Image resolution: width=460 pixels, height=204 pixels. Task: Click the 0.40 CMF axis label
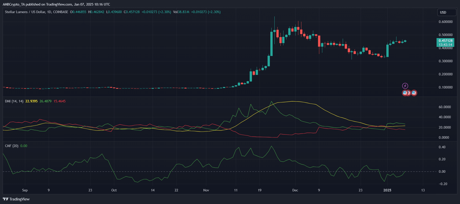point(442,147)
